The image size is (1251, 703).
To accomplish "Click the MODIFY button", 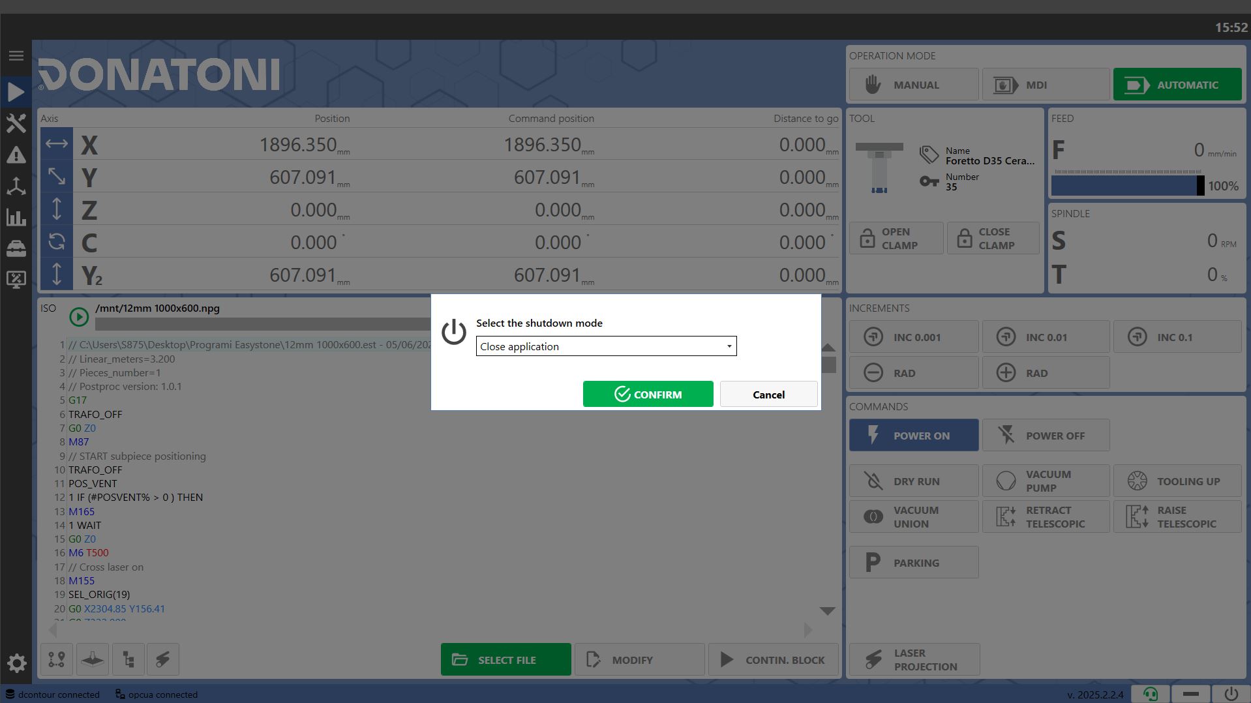I will click(x=639, y=659).
